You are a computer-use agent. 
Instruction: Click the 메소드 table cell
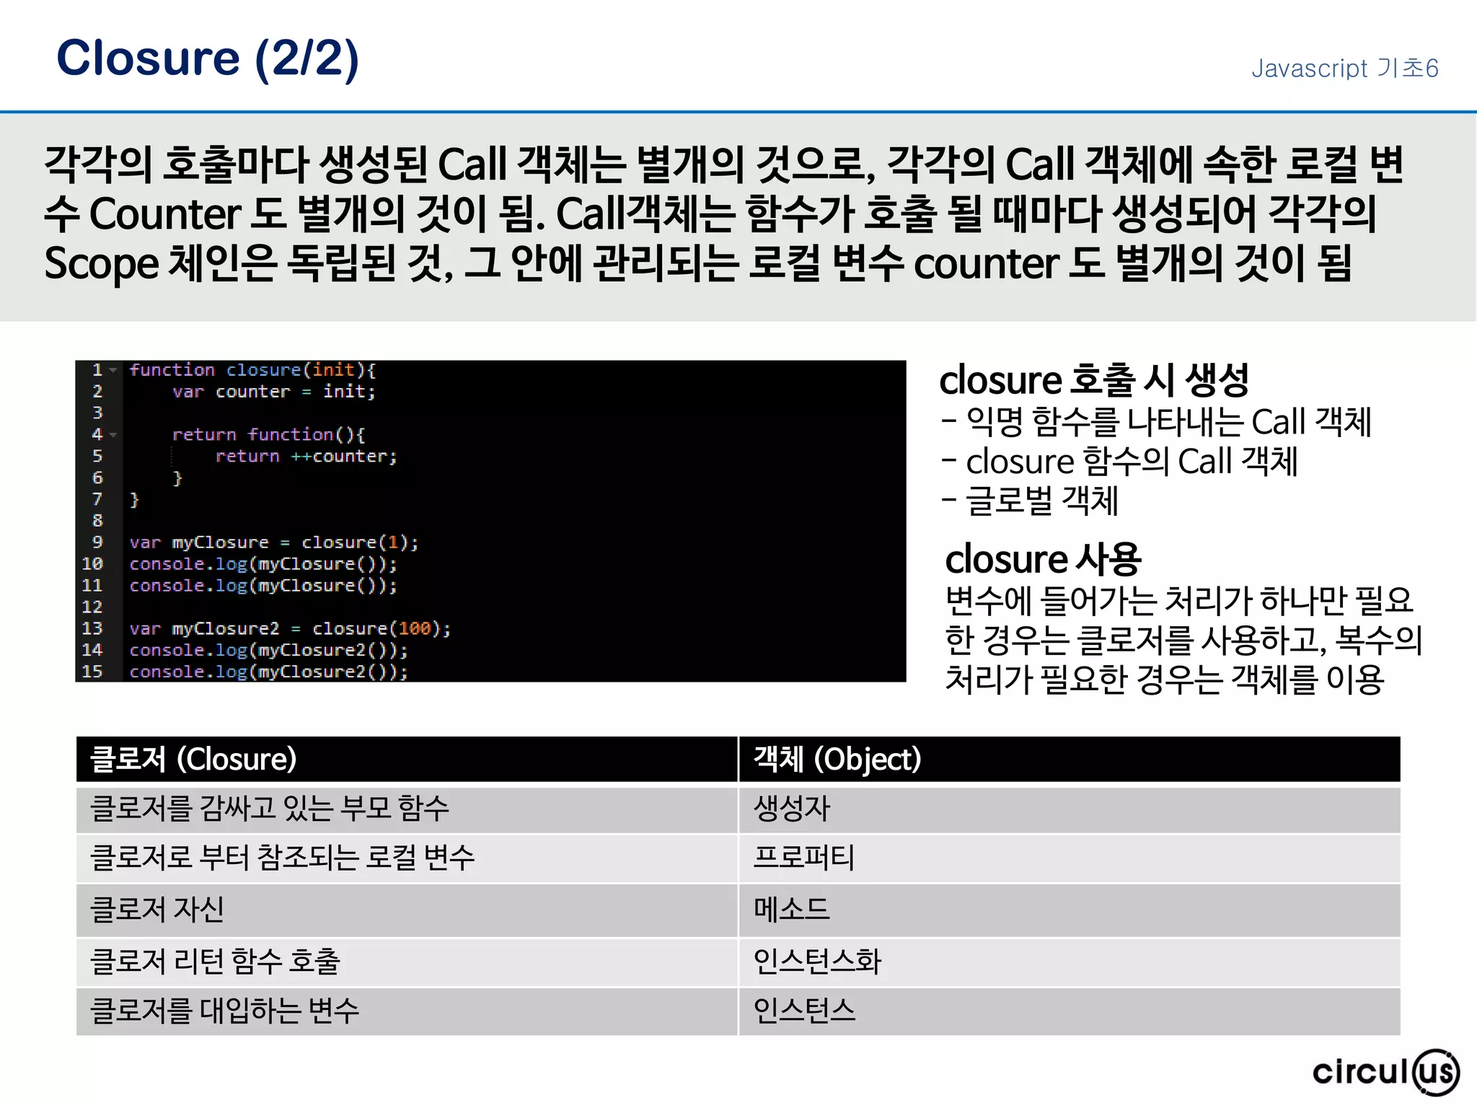792,909
